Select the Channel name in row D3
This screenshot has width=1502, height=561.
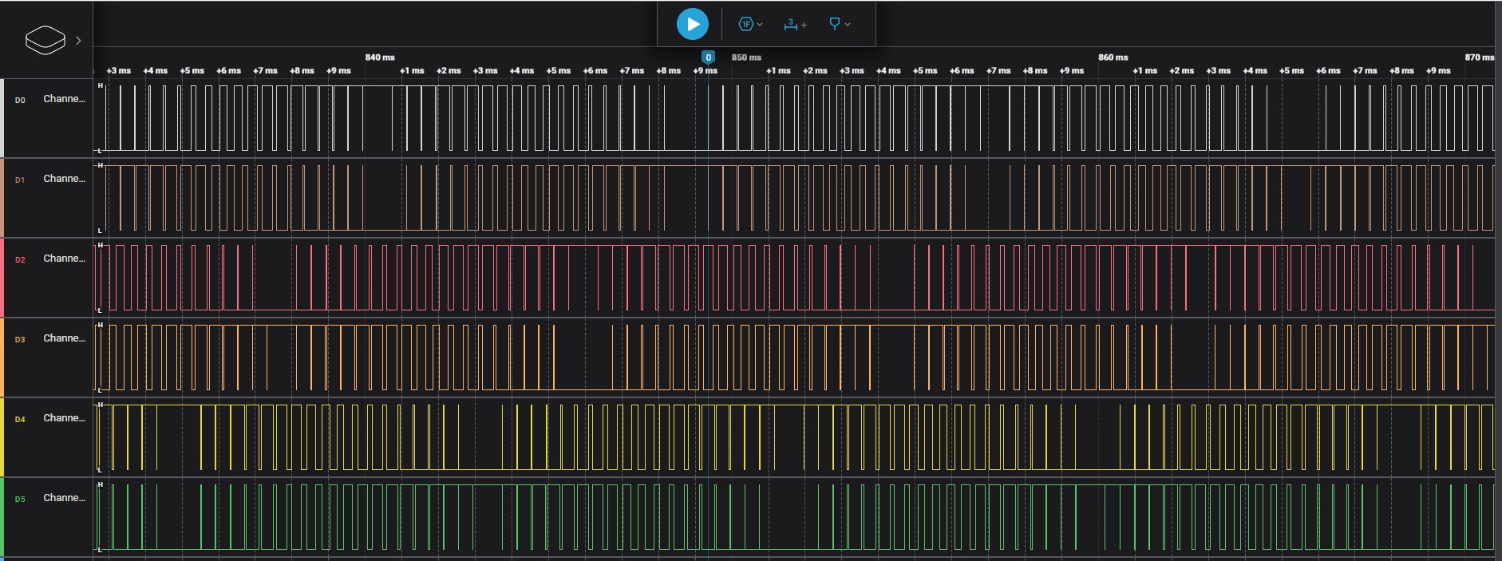coord(64,338)
